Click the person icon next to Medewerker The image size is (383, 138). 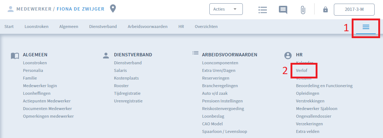coord(11,9)
